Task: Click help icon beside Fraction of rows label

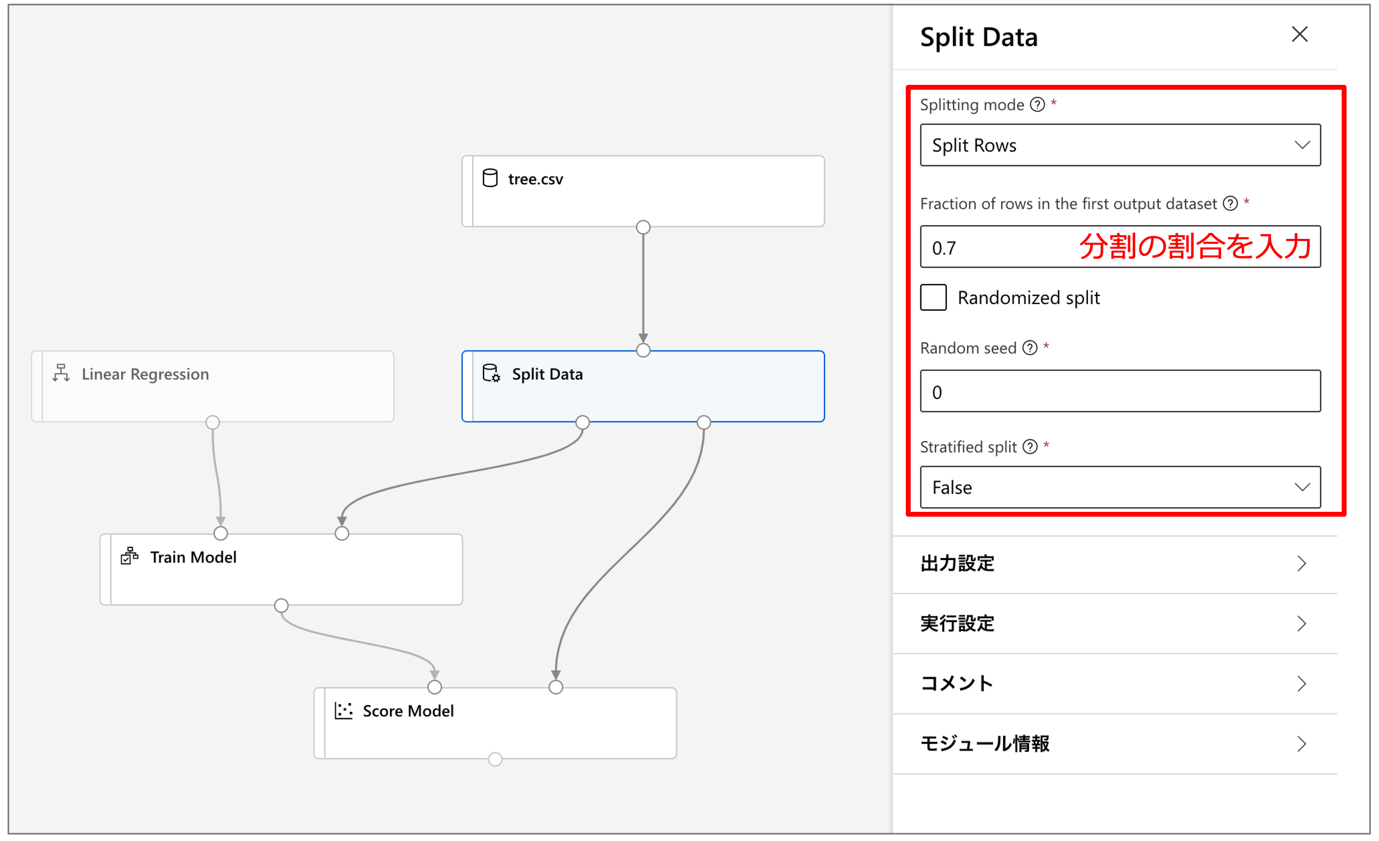Action: point(1230,203)
